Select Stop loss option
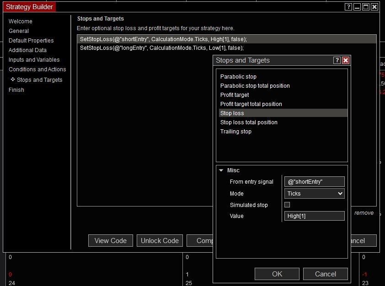Image resolution: width=385 pixels, height=286 pixels. pyautogui.click(x=283, y=113)
